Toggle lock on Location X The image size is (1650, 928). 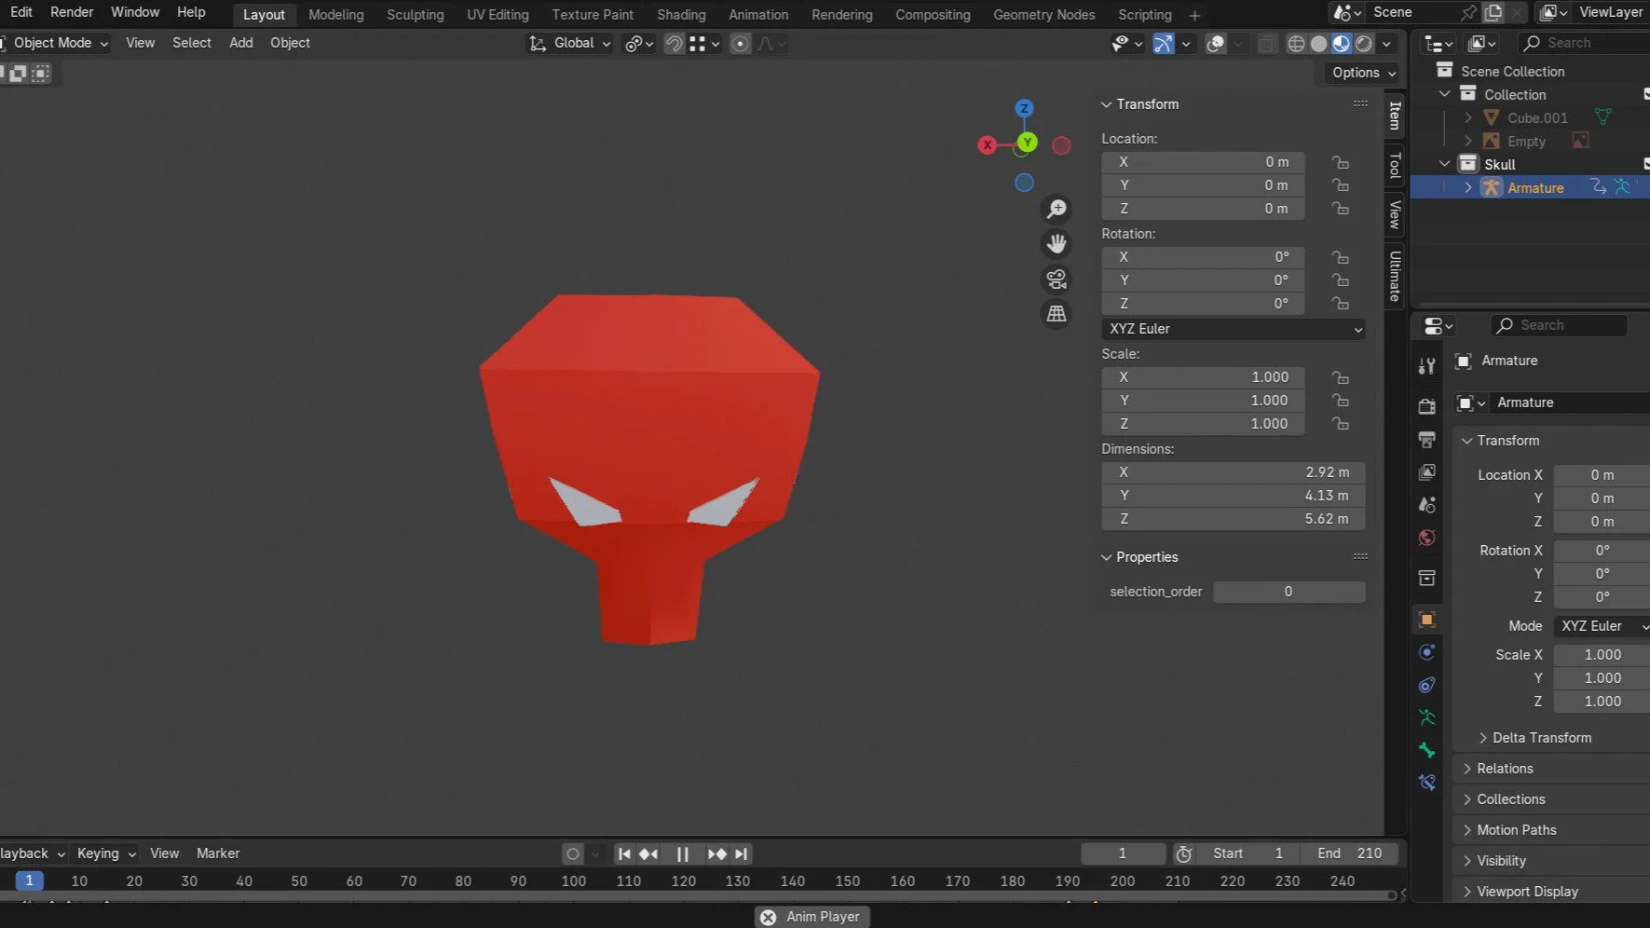(1340, 162)
